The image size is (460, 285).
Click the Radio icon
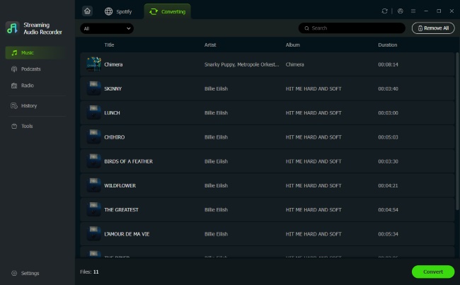(x=14, y=86)
